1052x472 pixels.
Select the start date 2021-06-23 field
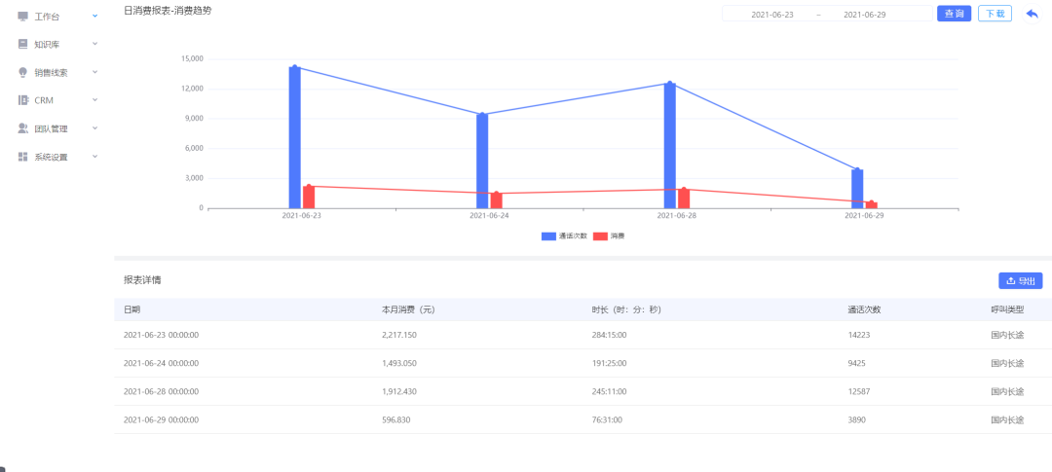click(x=772, y=14)
